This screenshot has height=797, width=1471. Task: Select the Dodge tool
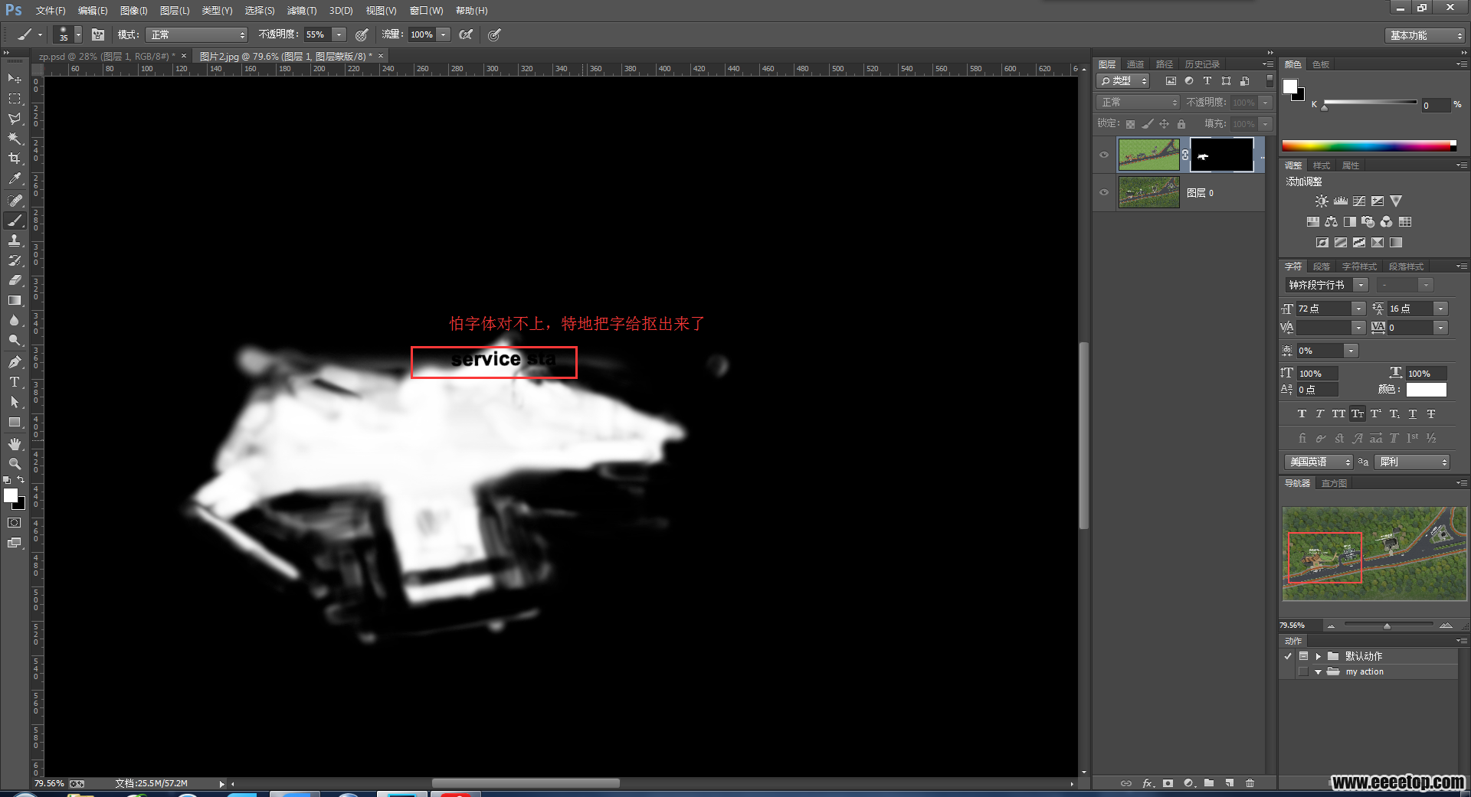coord(15,340)
